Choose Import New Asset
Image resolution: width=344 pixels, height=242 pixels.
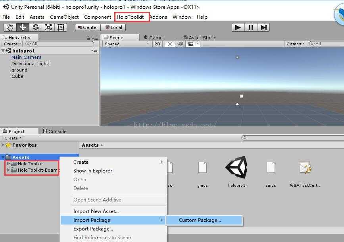tap(113, 211)
